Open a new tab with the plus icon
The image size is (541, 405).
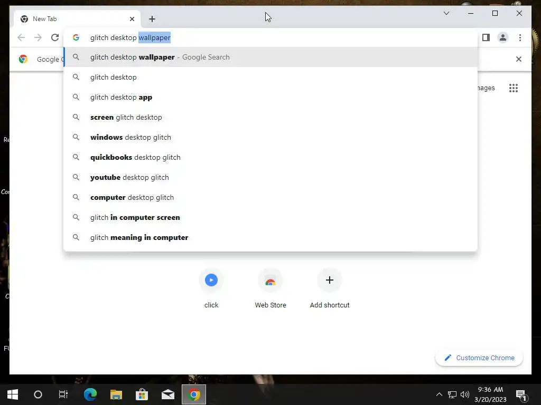[x=152, y=19]
